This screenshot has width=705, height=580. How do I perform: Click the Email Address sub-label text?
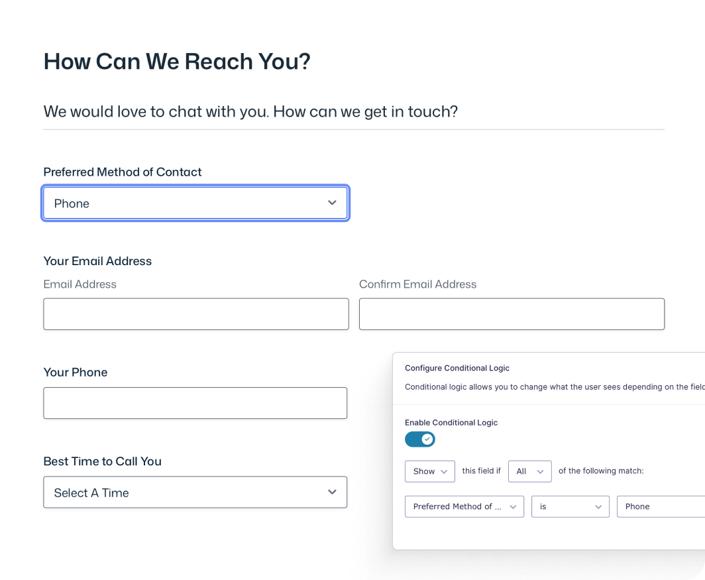click(x=80, y=284)
